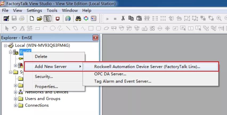Collapse the System folder node
The height and width of the screenshot is (115, 227).
tap(10, 72)
